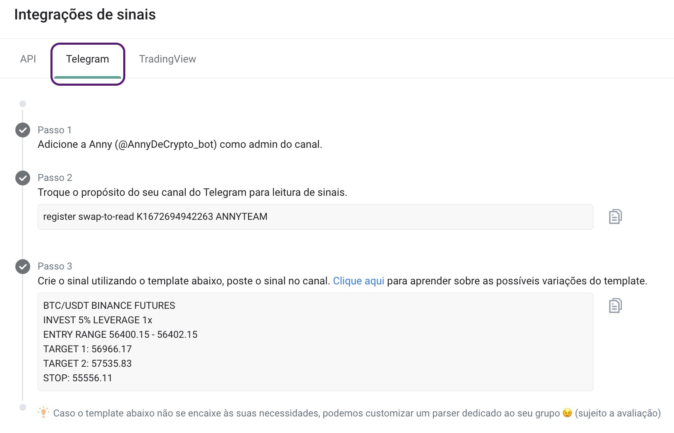
Task: Click 'BTC/USDT BINANCE FUTURES' line
Action: point(109,306)
